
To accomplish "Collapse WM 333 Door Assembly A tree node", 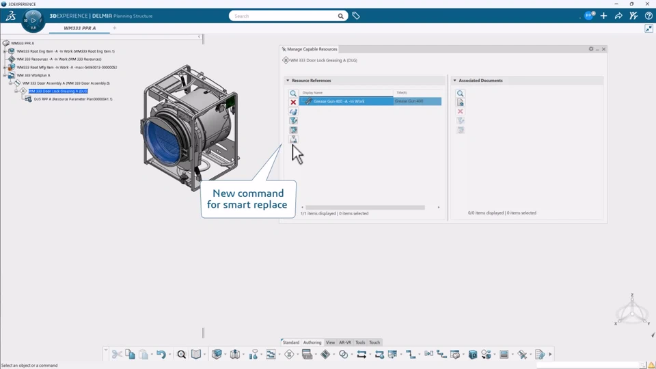I will [11, 83].
